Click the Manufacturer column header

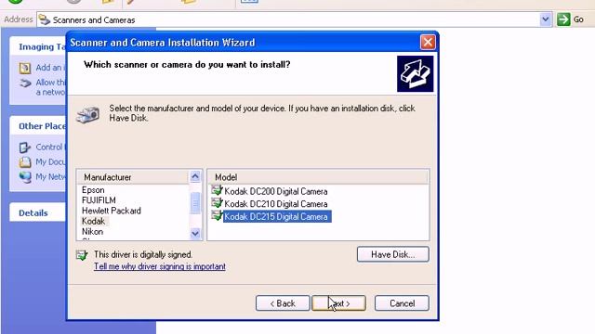132,177
